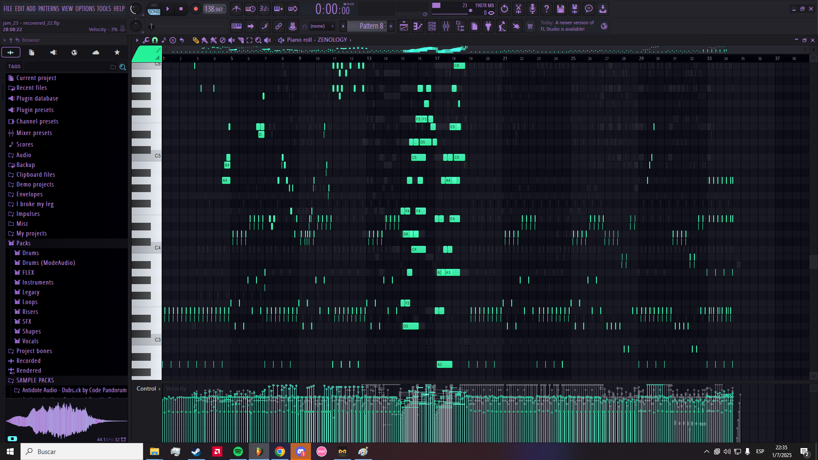Open the Piano roll view icon
The height and width of the screenshot is (460, 818).
click(x=418, y=26)
